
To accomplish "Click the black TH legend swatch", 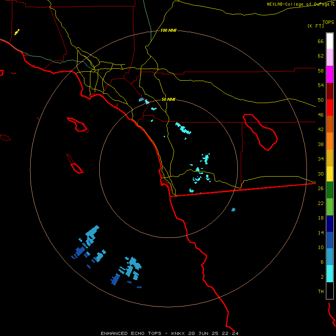I will [x=330, y=290].
